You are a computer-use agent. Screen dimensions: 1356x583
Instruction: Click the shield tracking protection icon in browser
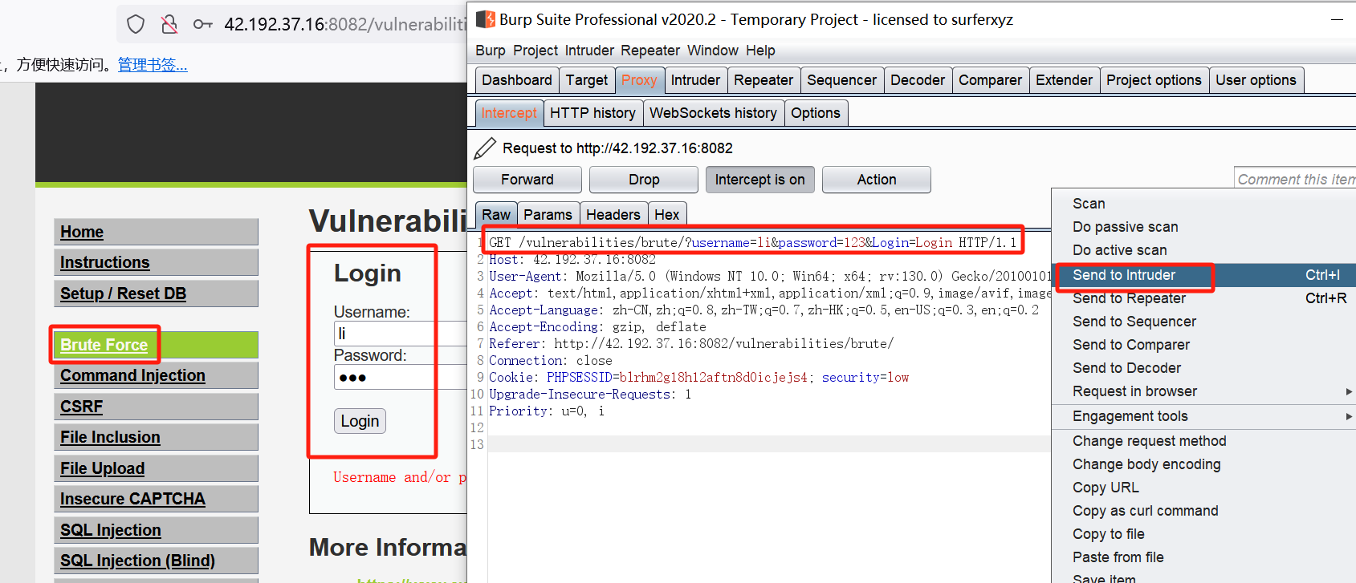coord(136,24)
